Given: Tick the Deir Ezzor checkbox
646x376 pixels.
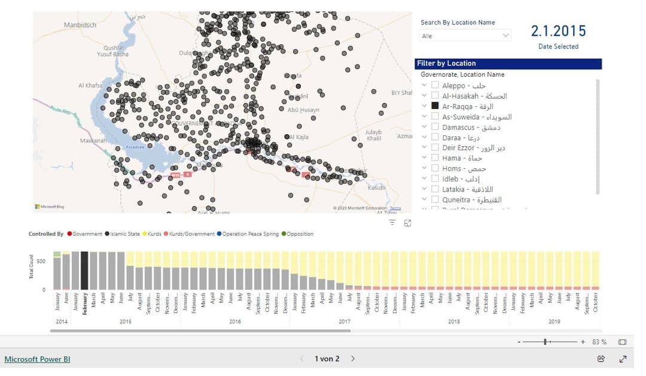Looking at the screenshot, I should coord(435,147).
